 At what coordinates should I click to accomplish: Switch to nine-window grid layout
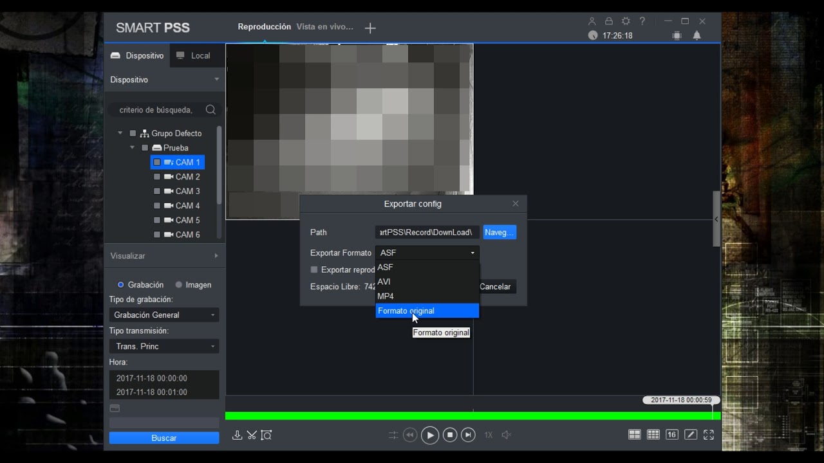point(653,435)
